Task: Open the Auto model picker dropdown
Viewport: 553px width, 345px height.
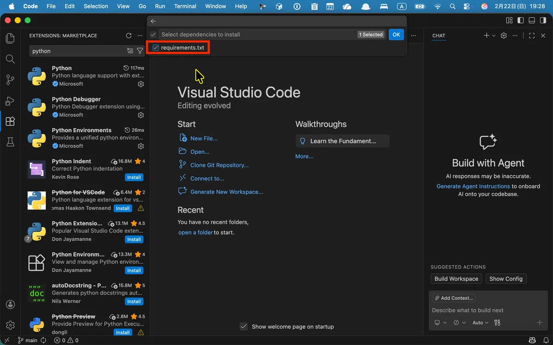Action: (480, 322)
